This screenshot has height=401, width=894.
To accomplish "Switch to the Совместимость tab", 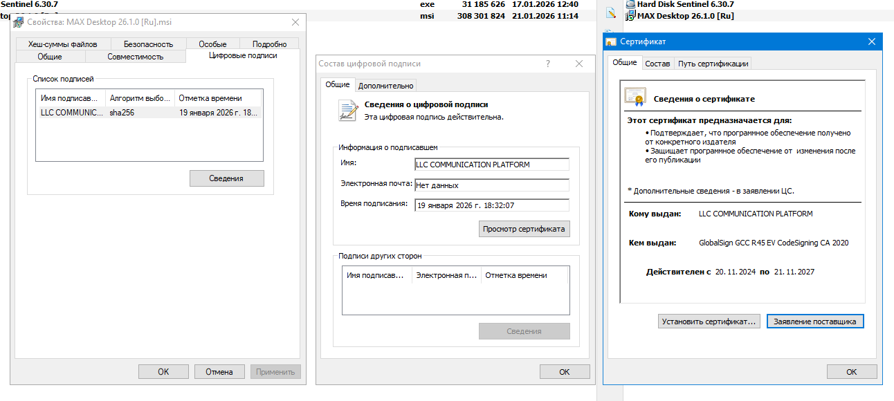I will click(x=135, y=57).
